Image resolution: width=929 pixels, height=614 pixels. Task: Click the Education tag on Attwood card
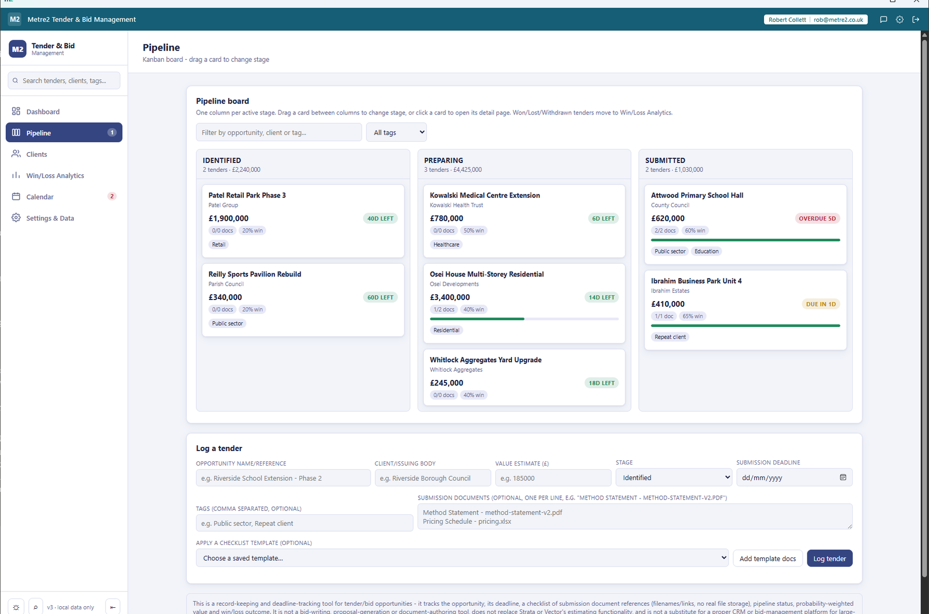706,251
